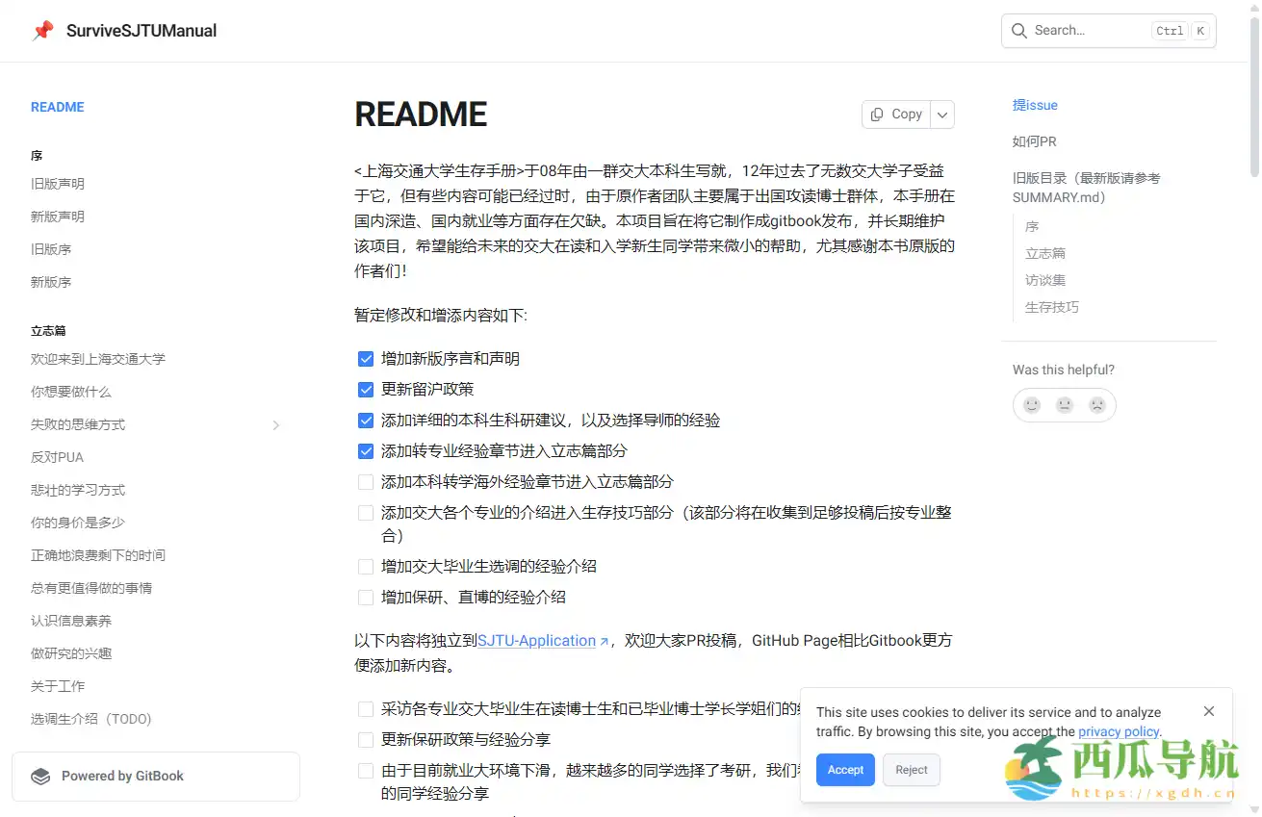Image resolution: width=1262 pixels, height=817 pixels.
Task: Check 增加交大毕业生选调的经验介绍 checkbox
Action: [366, 567]
